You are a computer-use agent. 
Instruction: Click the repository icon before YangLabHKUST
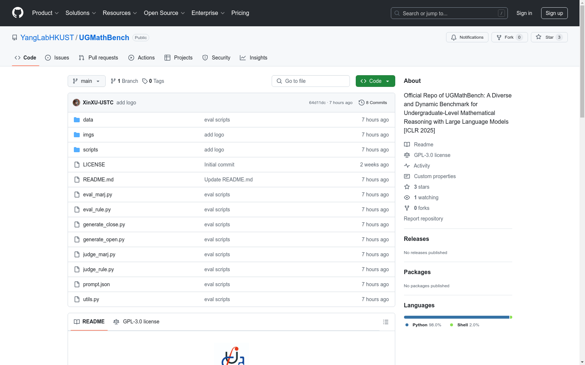click(15, 38)
